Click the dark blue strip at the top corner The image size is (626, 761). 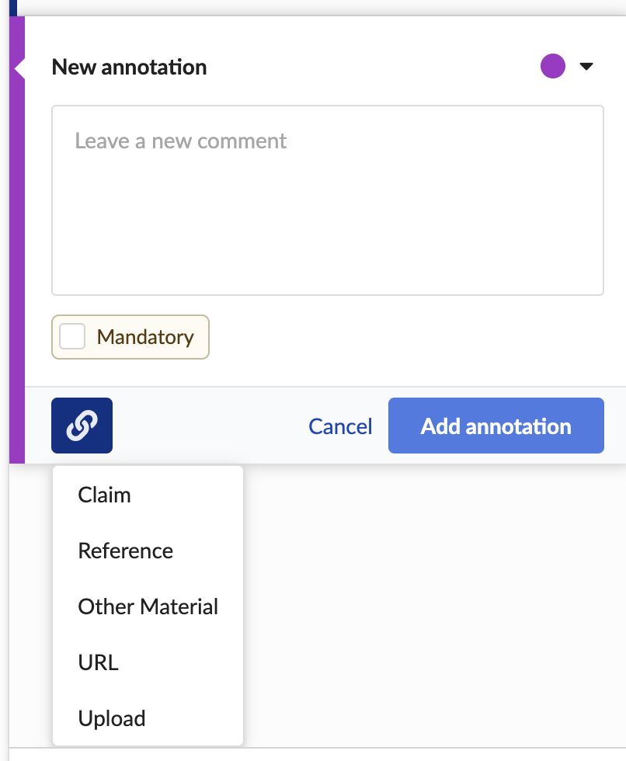(x=12, y=7)
